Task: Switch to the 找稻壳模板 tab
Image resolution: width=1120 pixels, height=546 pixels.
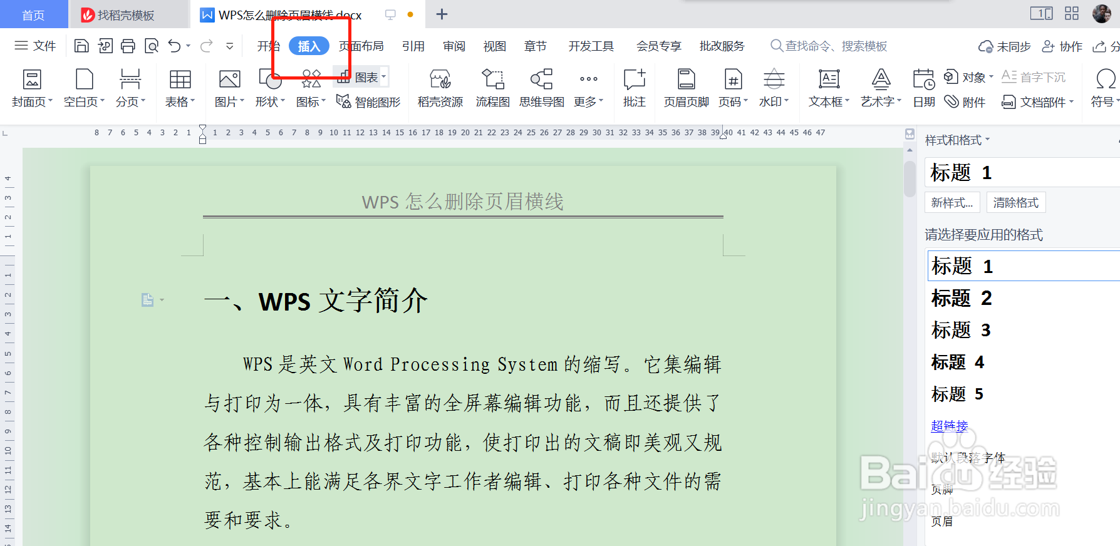Action: (128, 14)
